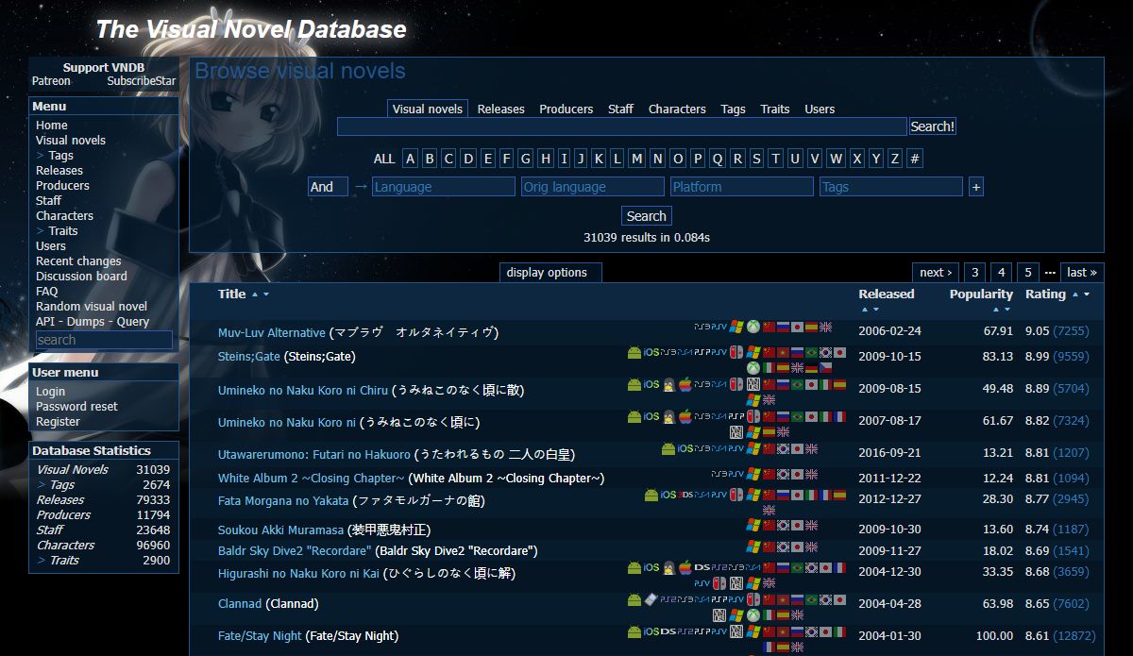Viewport: 1133px width, 656px height.
Task: Click the Apple icon in Umineko Chiru row
Action: pyautogui.click(x=685, y=384)
